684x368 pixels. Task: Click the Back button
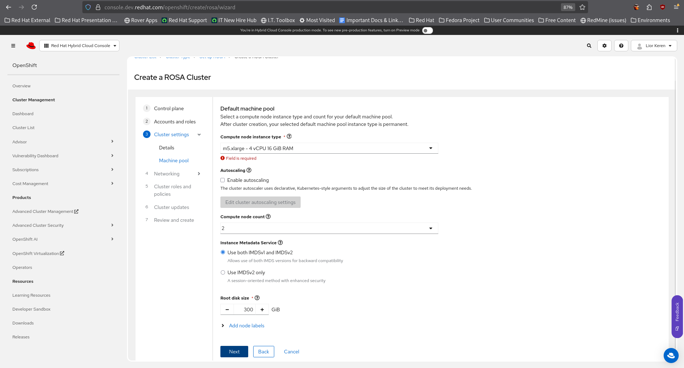(x=264, y=352)
